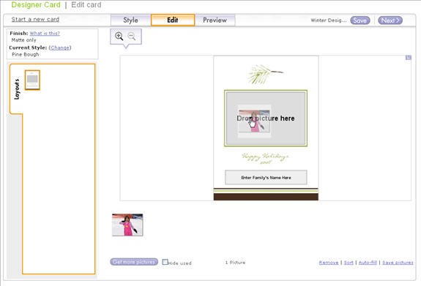Click the Enter Family's Name Here field
This screenshot has height=286, width=421.
coord(266,177)
